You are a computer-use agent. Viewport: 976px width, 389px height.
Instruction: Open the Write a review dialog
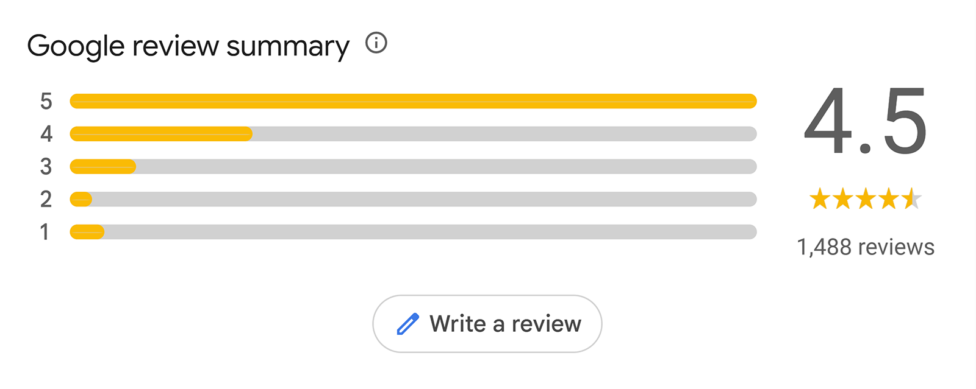487,323
